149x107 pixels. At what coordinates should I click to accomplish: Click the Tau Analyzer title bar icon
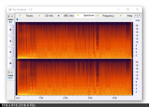click(x=10, y=10)
